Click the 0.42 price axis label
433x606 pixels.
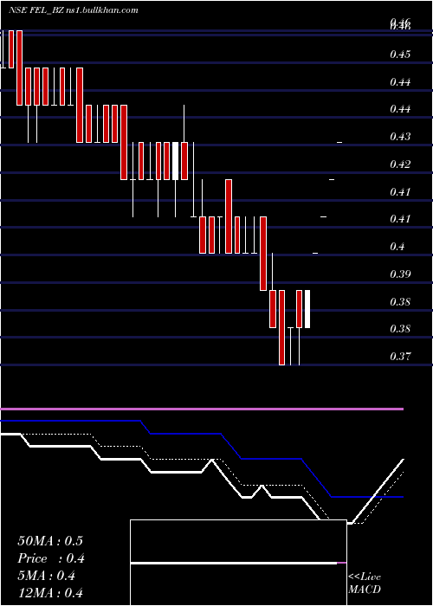(400, 164)
